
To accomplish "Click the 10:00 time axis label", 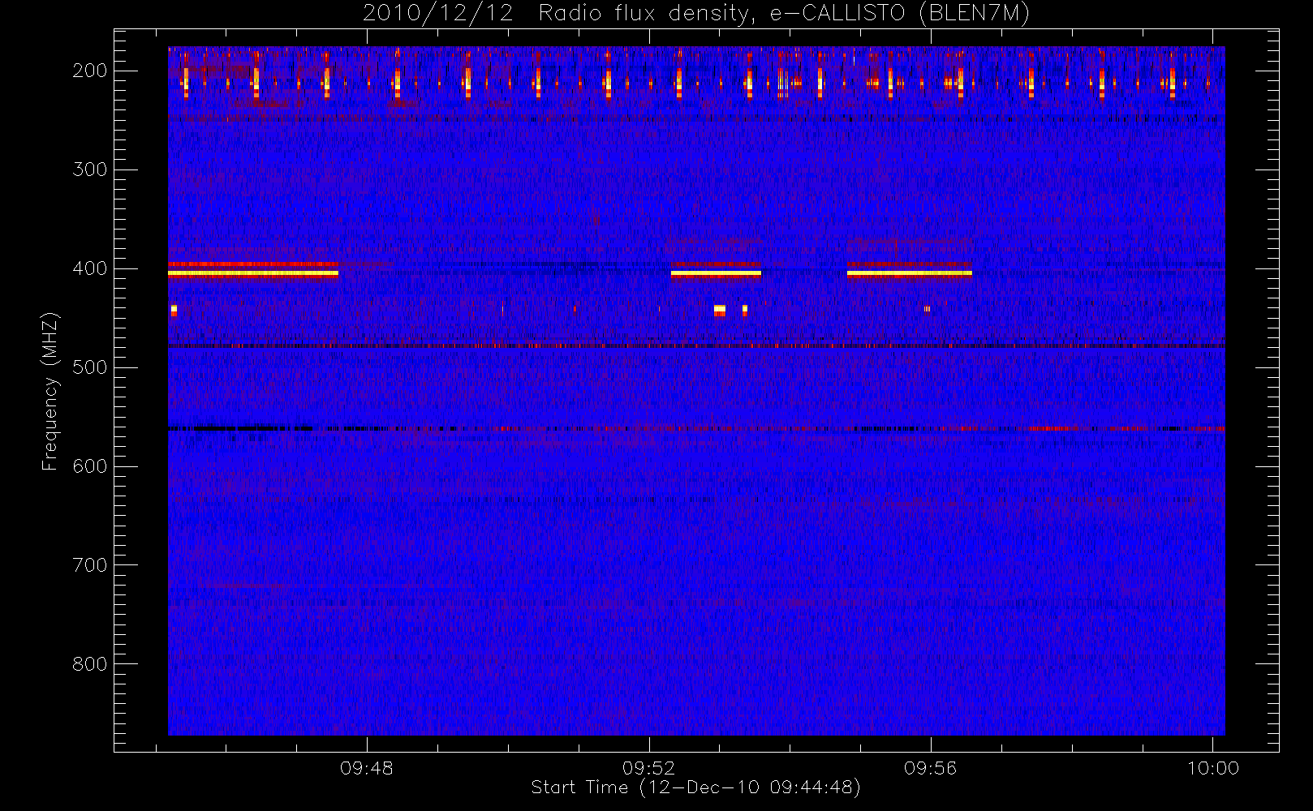I will pyautogui.click(x=1213, y=768).
